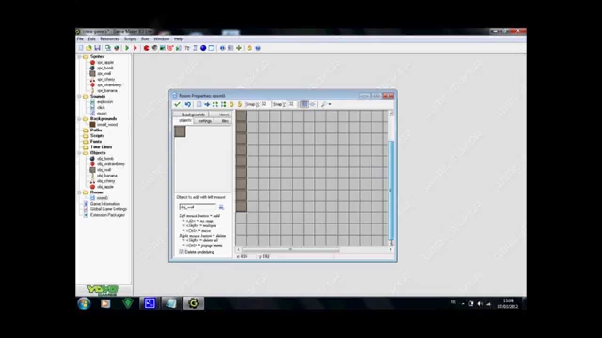Click the Paths folder in the tree

point(96,130)
